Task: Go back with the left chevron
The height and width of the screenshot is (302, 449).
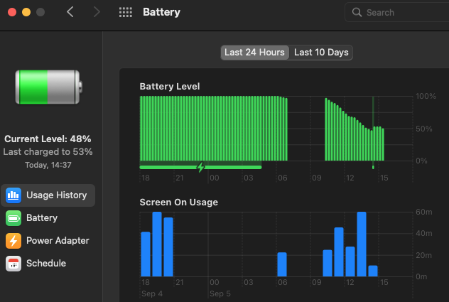Action: 70,12
